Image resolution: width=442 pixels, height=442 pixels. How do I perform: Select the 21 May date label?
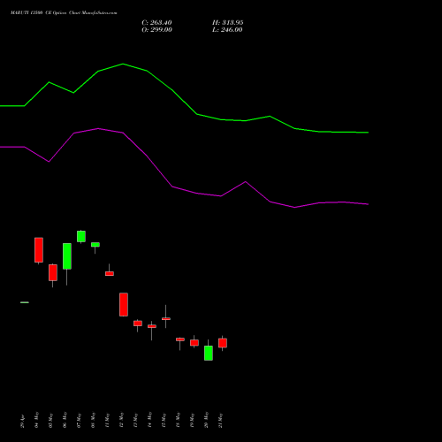[x=221, y=421]
